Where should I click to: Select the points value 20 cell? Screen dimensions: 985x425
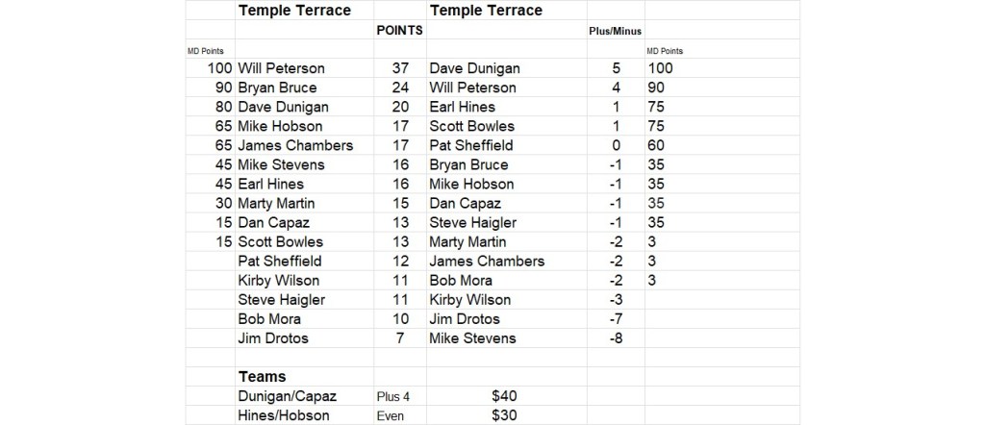(401, 107)
